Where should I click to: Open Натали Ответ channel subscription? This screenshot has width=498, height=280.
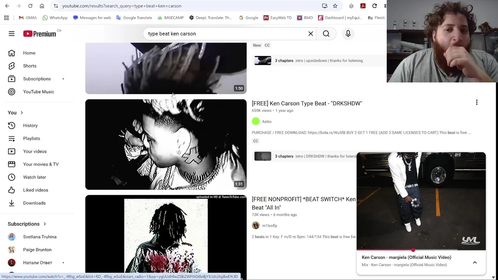[x=37, y=262]
